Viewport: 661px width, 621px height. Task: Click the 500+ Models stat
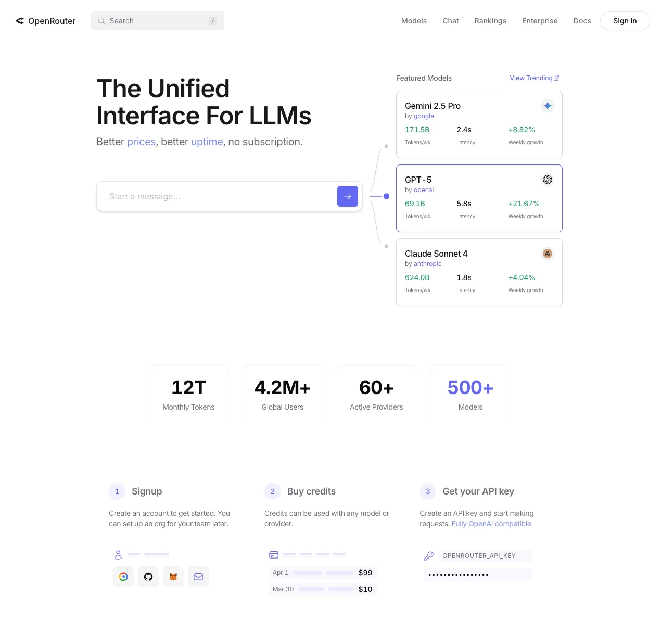(471, 394)
